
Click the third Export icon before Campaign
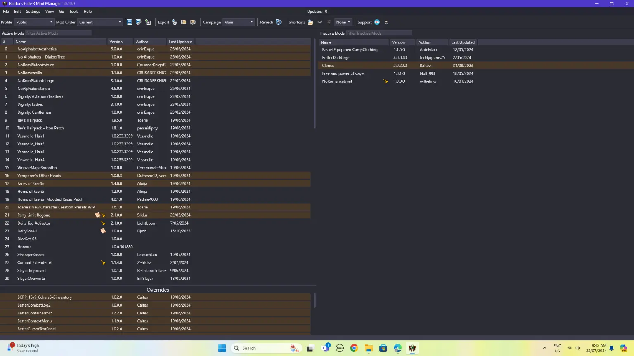[193, 22]
